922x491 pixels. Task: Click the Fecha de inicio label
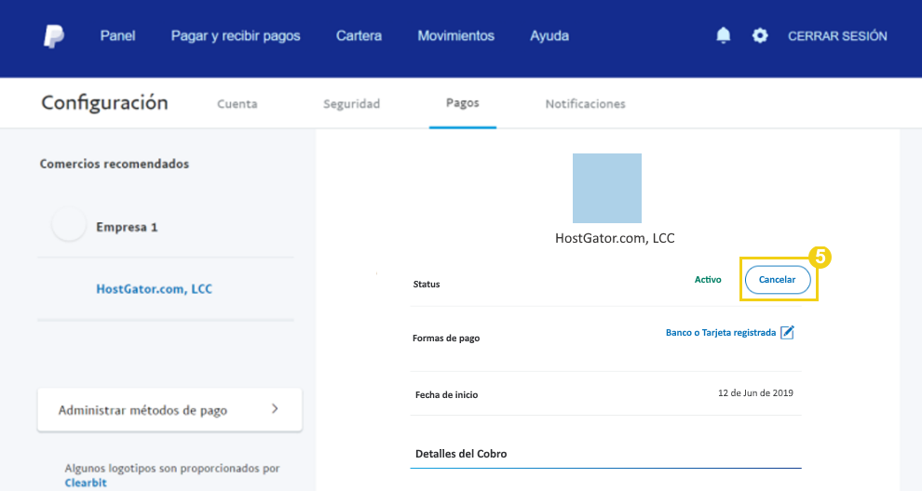[446, 394]
